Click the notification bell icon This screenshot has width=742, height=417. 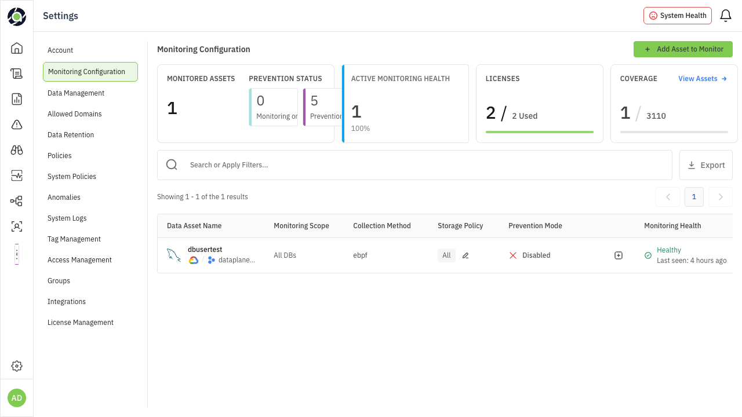725,16
